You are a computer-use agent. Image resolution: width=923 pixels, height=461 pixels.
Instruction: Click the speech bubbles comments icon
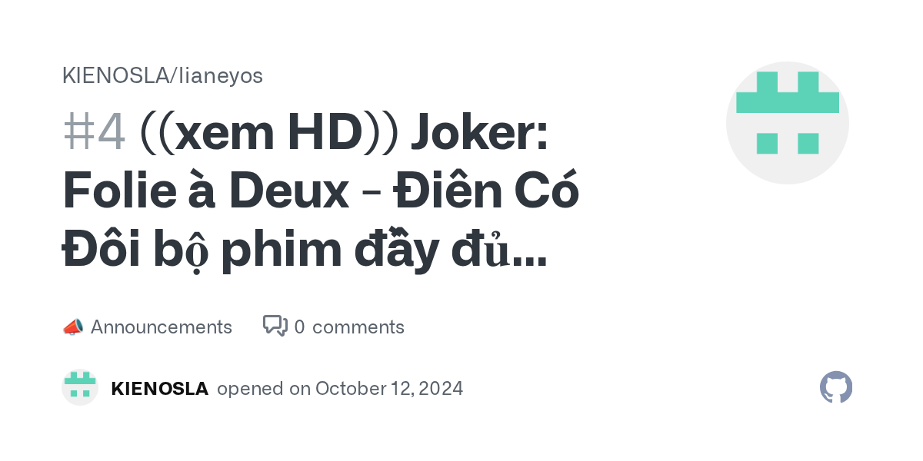coord(275,326)
